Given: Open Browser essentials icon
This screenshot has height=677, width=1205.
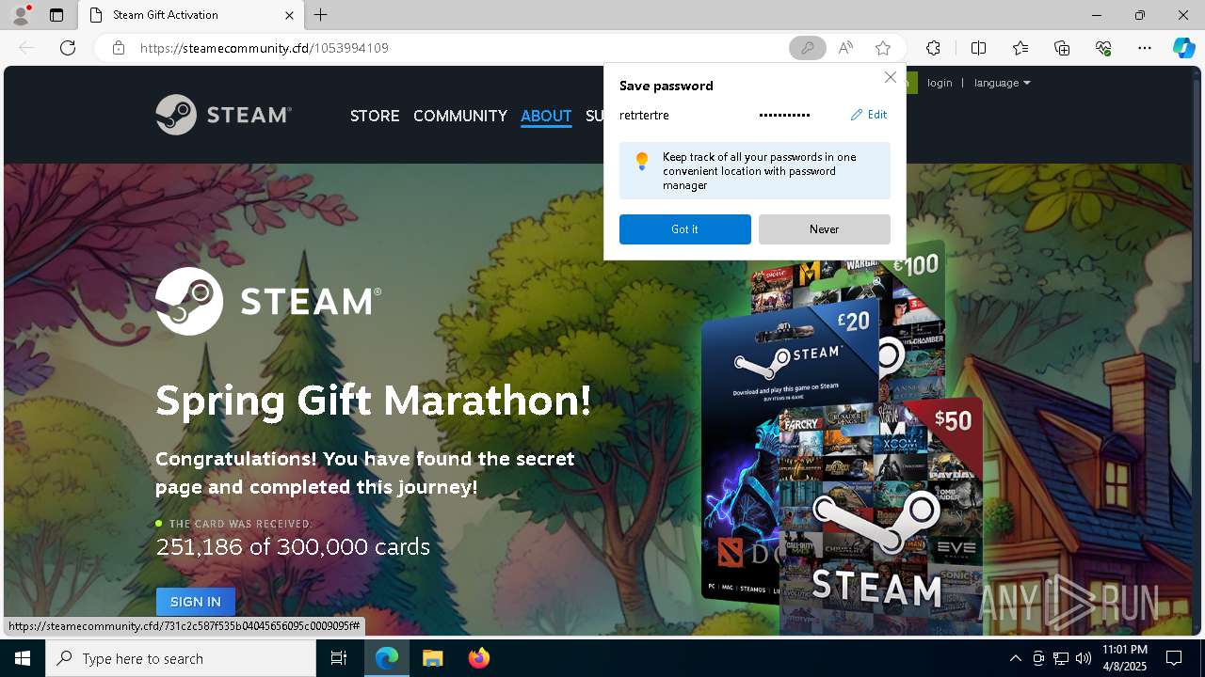Looking at the screenshot, I should coord(1103,48).
